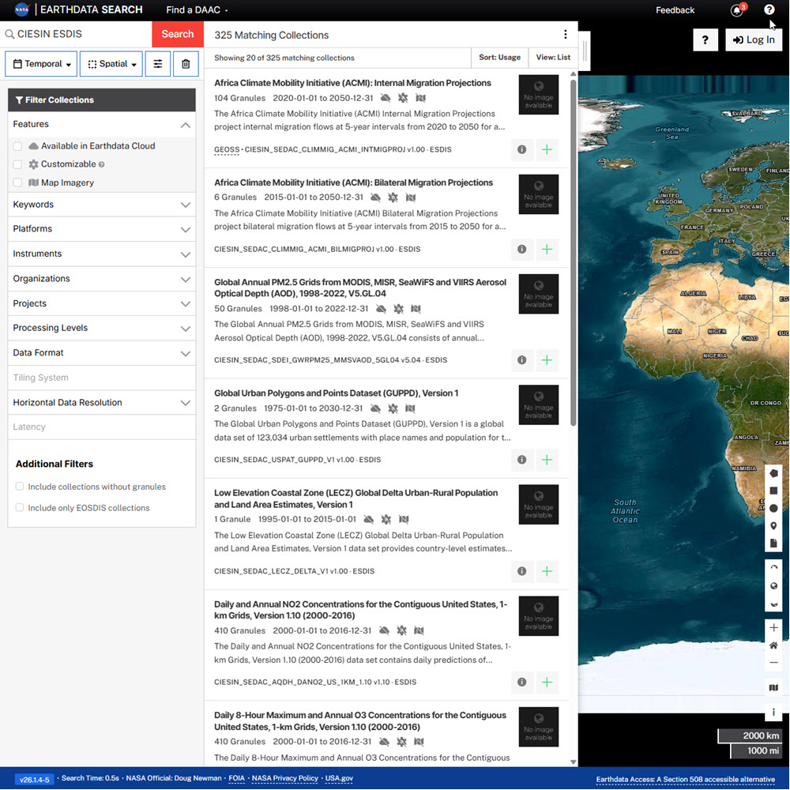Enable Available in Earthdata Cloud filter
790x790 pixels.
click(x=17, y=146)
